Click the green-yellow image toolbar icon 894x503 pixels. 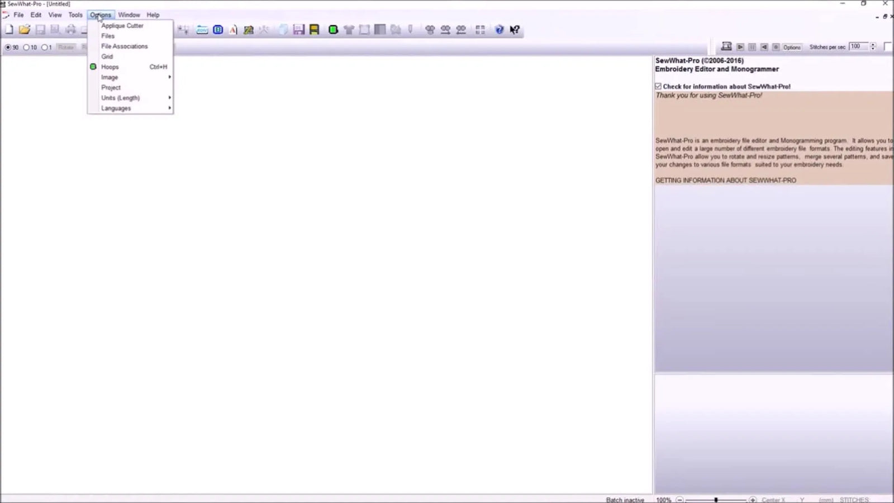(x=249, y=30)
